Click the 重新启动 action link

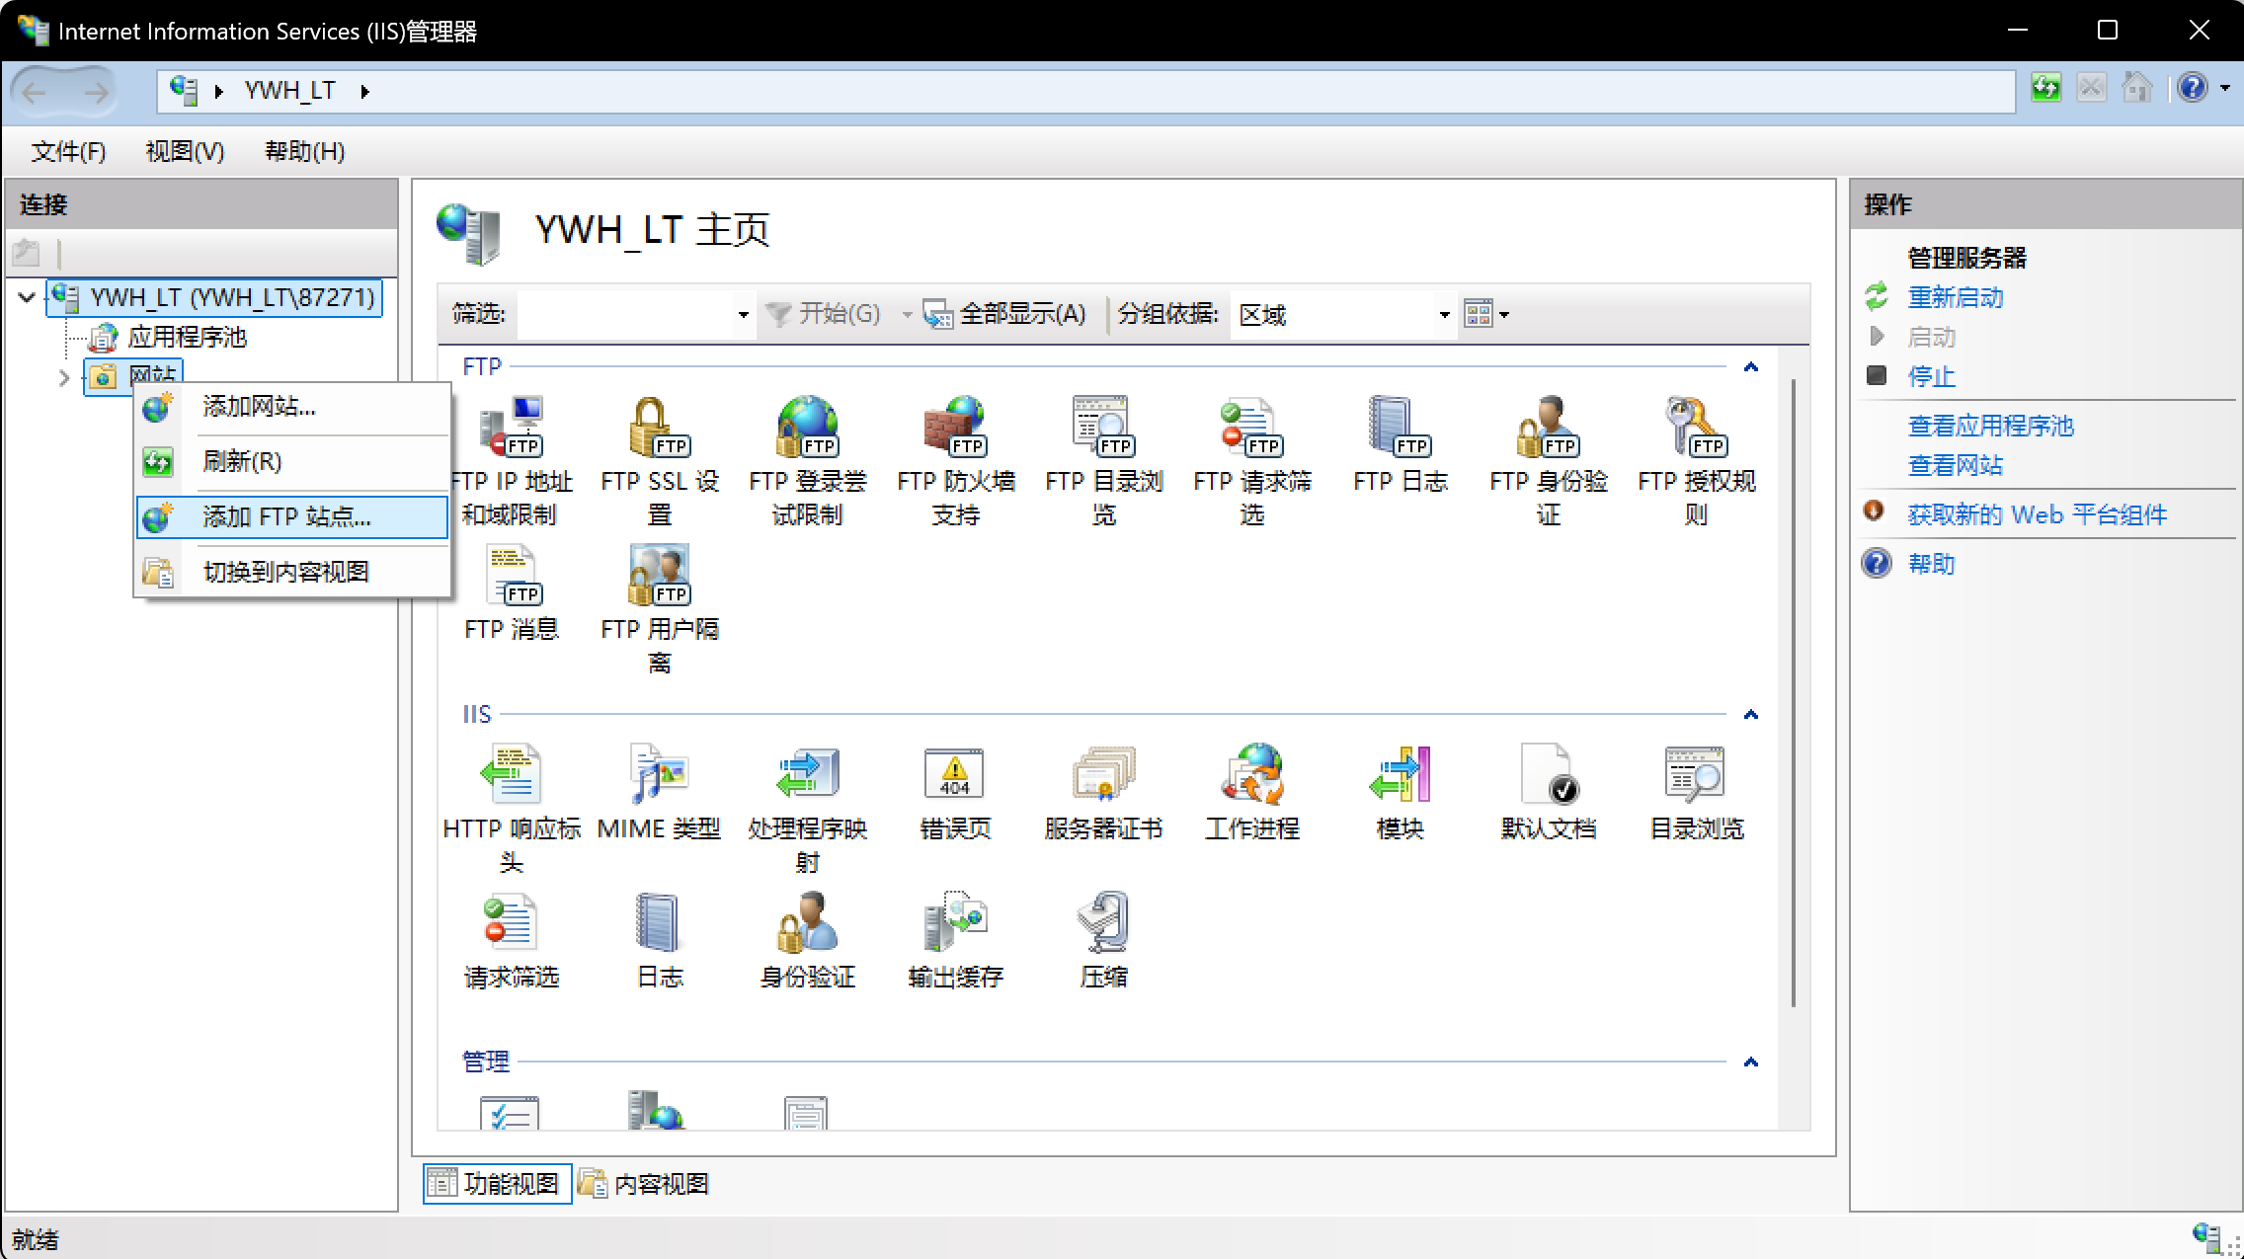[x=1955, y=296]
